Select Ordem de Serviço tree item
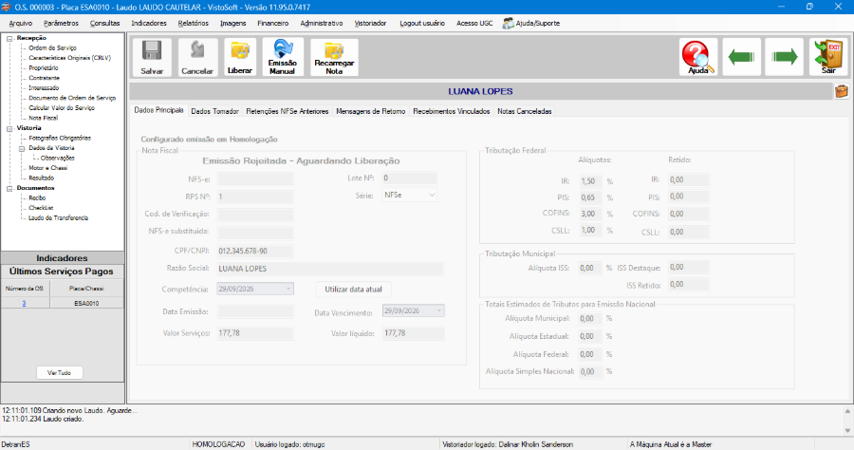This screenshot has width=854, height=450. click(52, 47)
